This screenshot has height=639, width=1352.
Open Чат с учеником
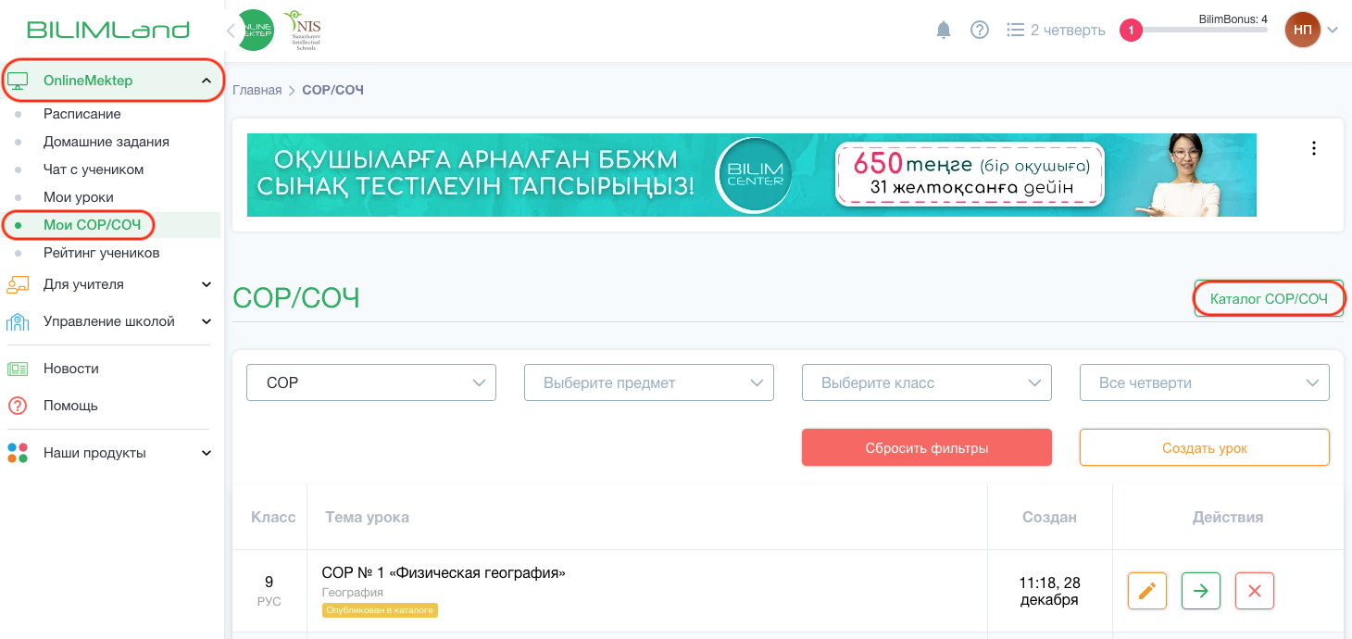click(x=94, y=169)
